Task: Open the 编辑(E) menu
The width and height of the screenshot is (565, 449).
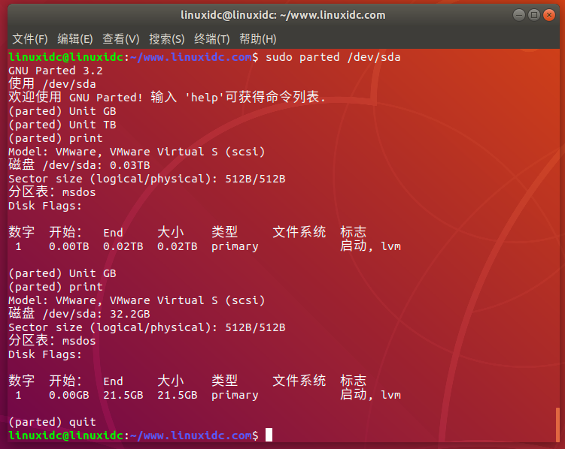Action: [x=75, y=39]
